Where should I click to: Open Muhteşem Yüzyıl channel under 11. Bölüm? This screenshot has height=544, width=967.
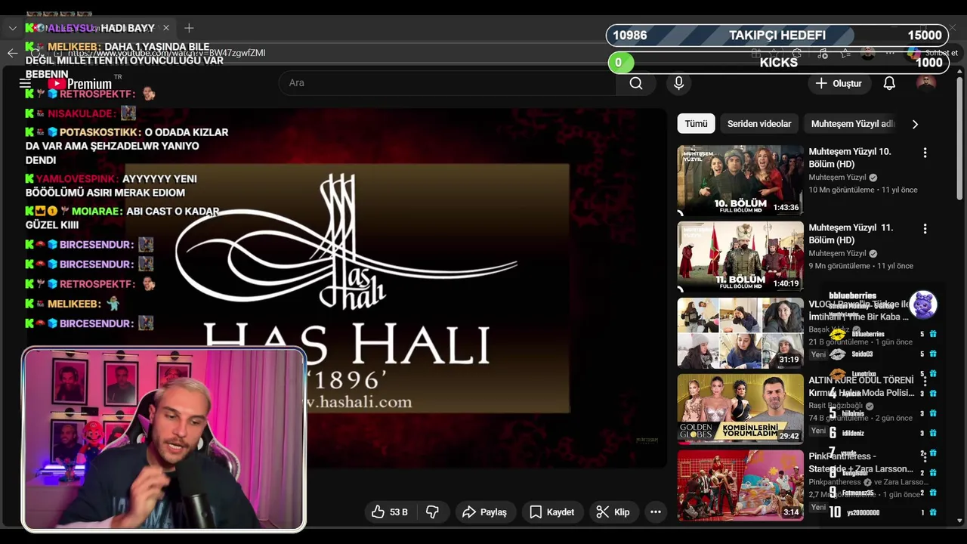click(837, 254)
